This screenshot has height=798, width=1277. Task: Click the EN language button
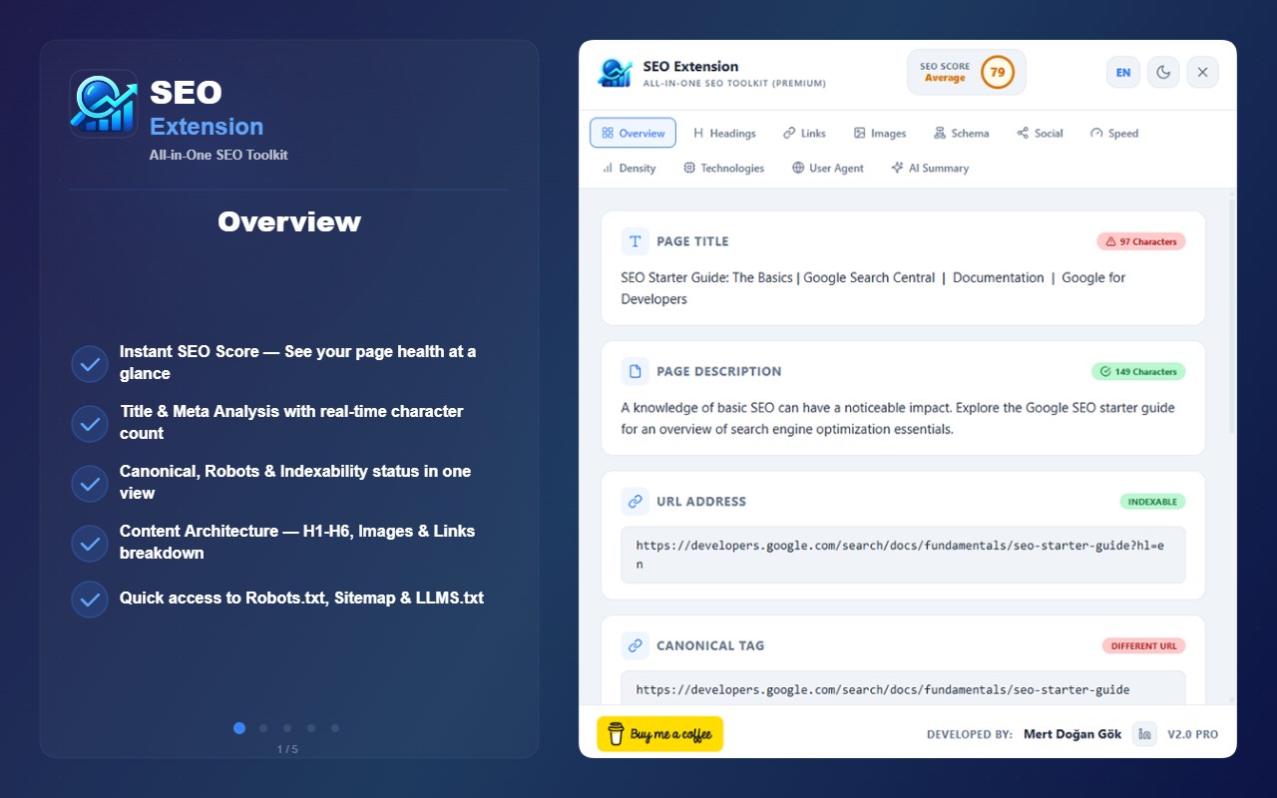[x=1123, y=72]
